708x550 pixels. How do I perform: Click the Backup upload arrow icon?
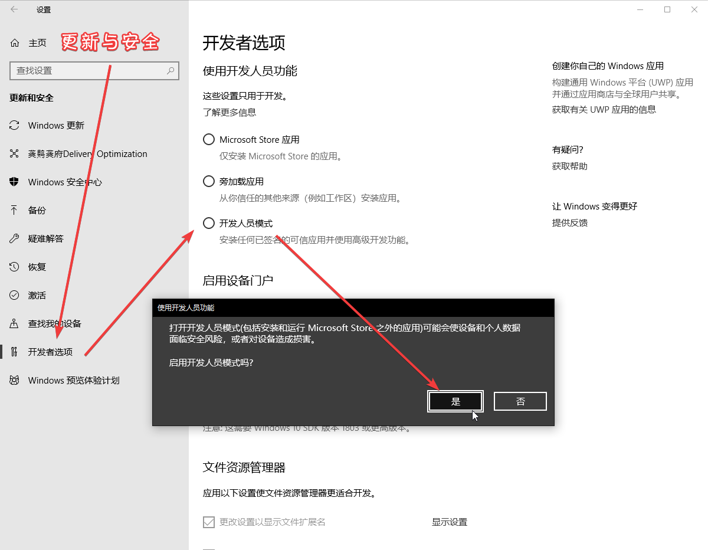[x=15, y=211]
